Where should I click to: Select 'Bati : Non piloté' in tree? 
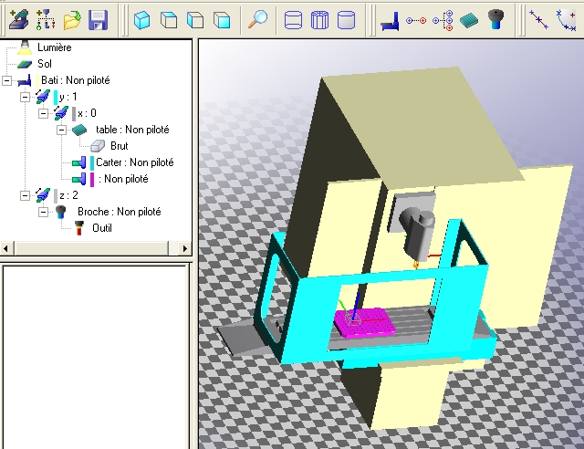pos(76,80)
